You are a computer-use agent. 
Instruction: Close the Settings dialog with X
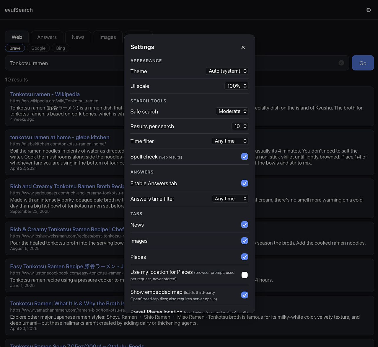(243, 47)
